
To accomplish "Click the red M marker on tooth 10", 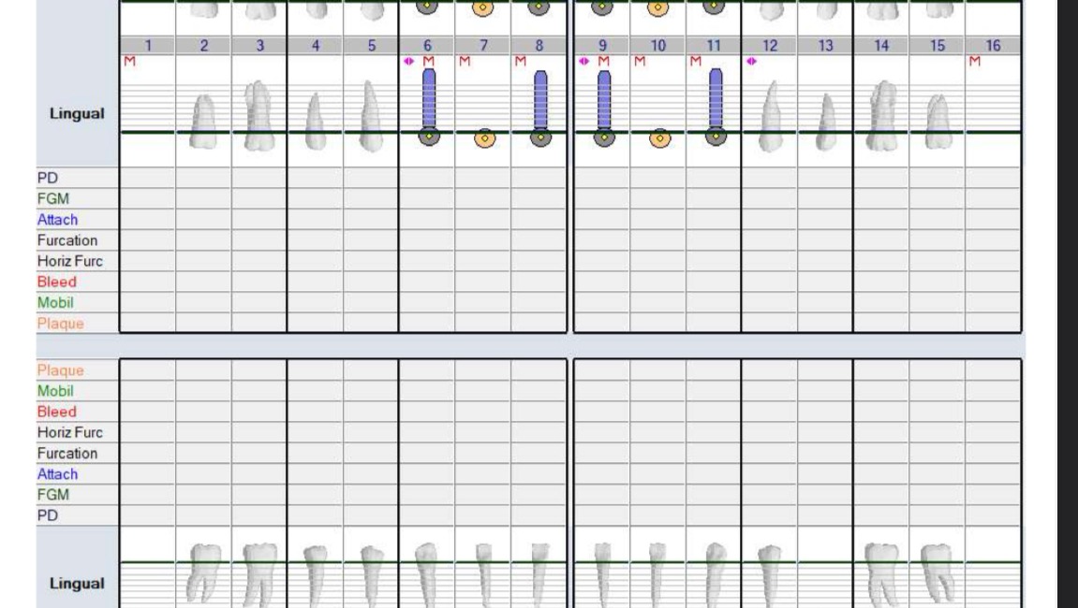I will pyautogui.click(x=640, y=61).
